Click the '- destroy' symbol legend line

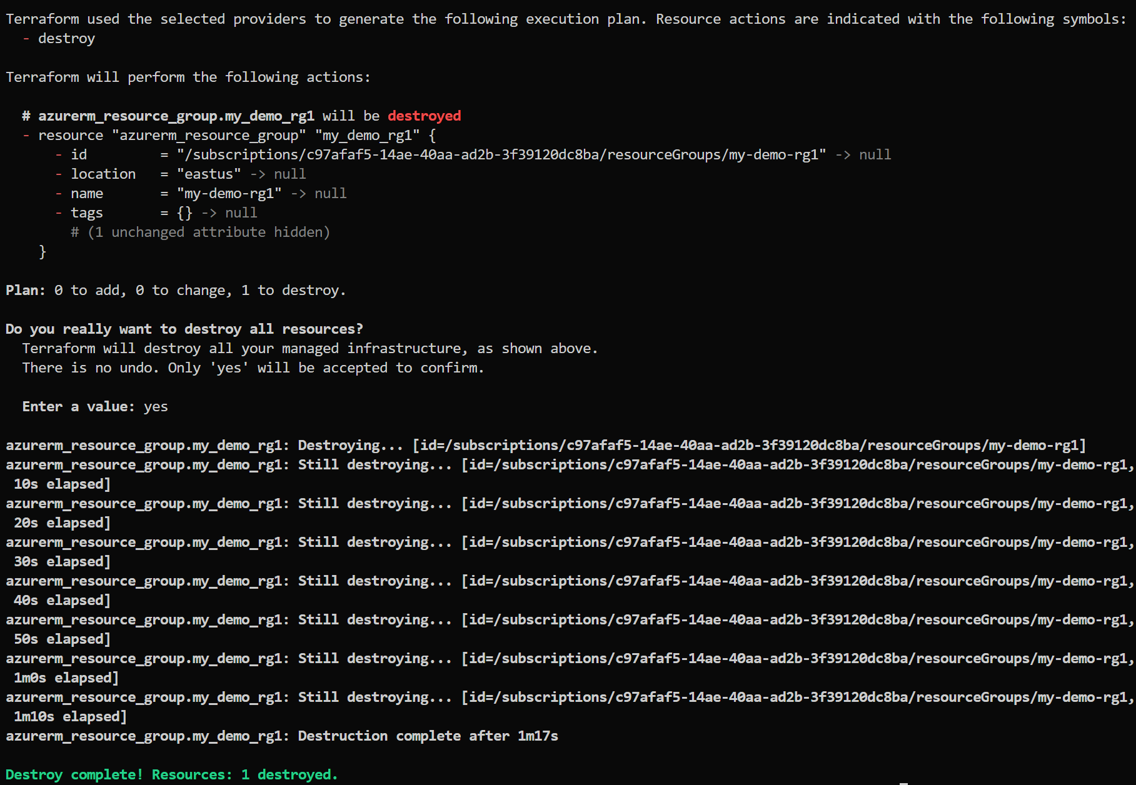[59, 39]
